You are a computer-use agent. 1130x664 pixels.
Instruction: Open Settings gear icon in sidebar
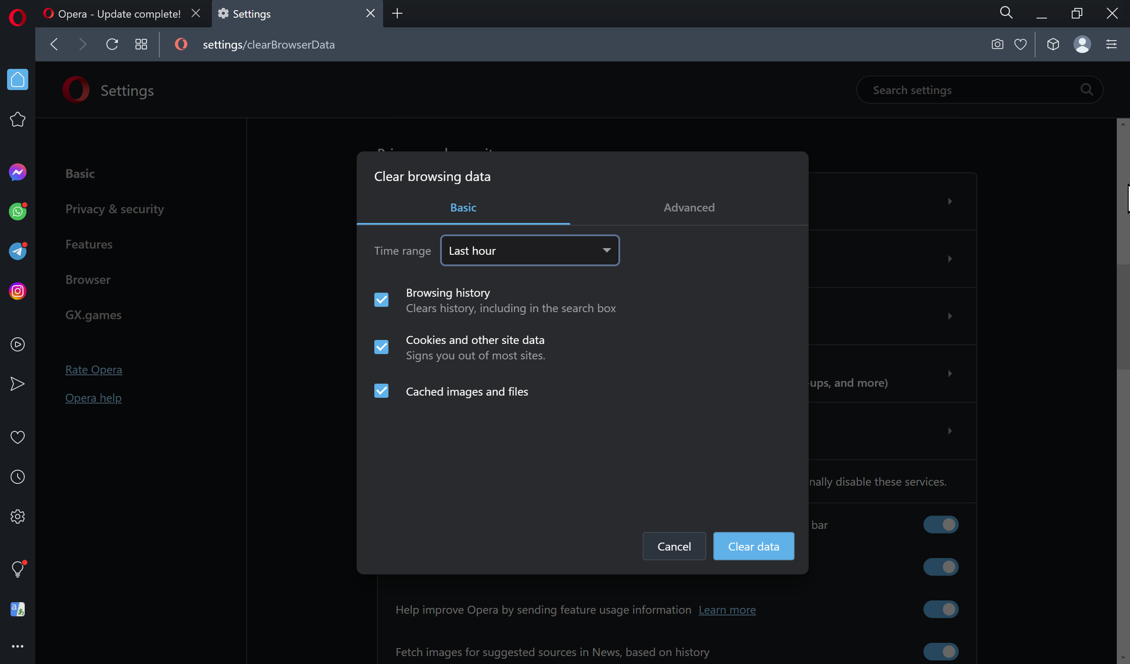(18, 517)
